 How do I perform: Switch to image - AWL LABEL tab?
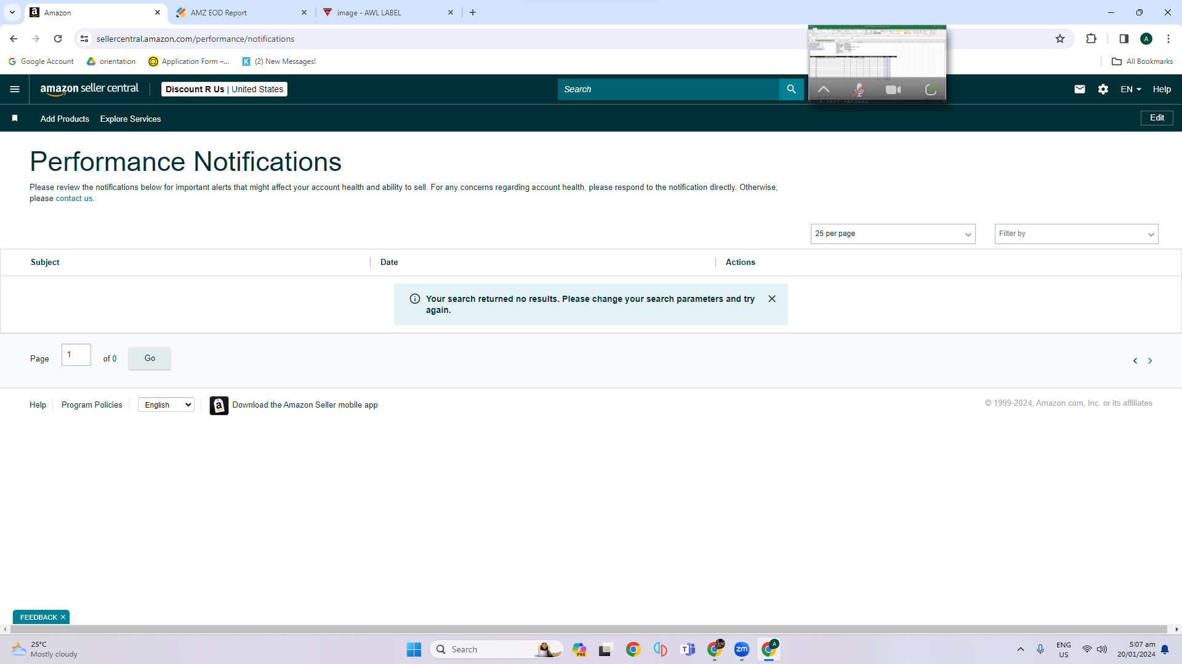[388, 12]
